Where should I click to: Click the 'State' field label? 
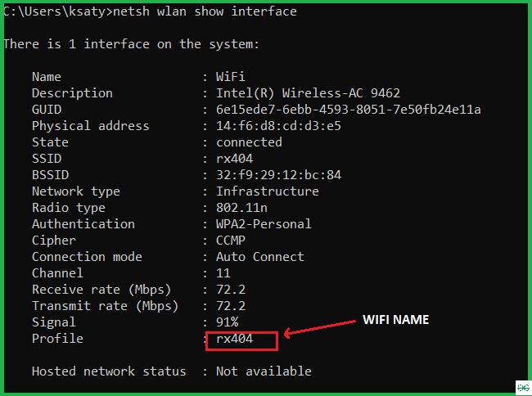50,142
